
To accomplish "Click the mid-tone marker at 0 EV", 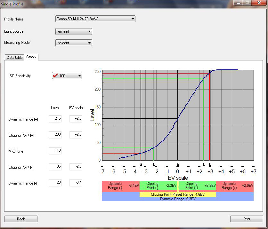I will (x=178, y=164).
